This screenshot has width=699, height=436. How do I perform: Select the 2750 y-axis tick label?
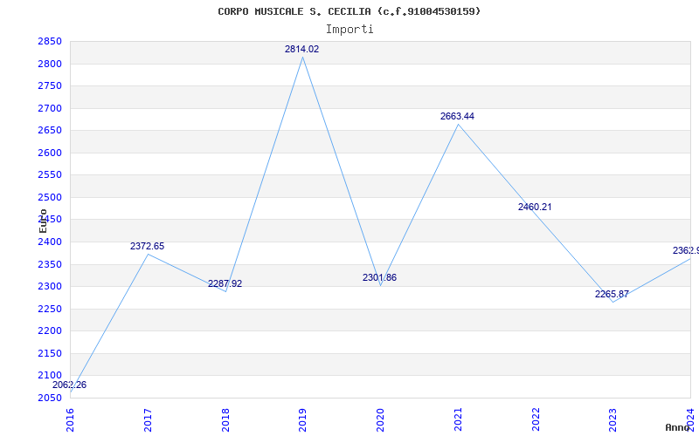click(x=50, y=85)
